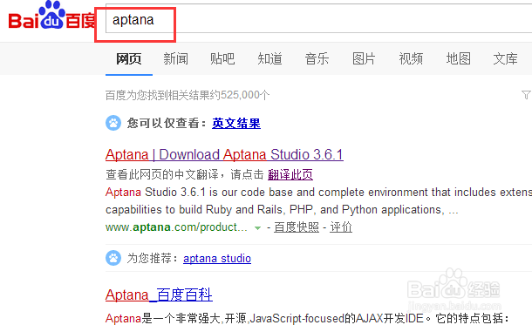The height and width of the screenshot is (325, 532).
Task: Open the 视频 tab
Action: click(411, 59)
